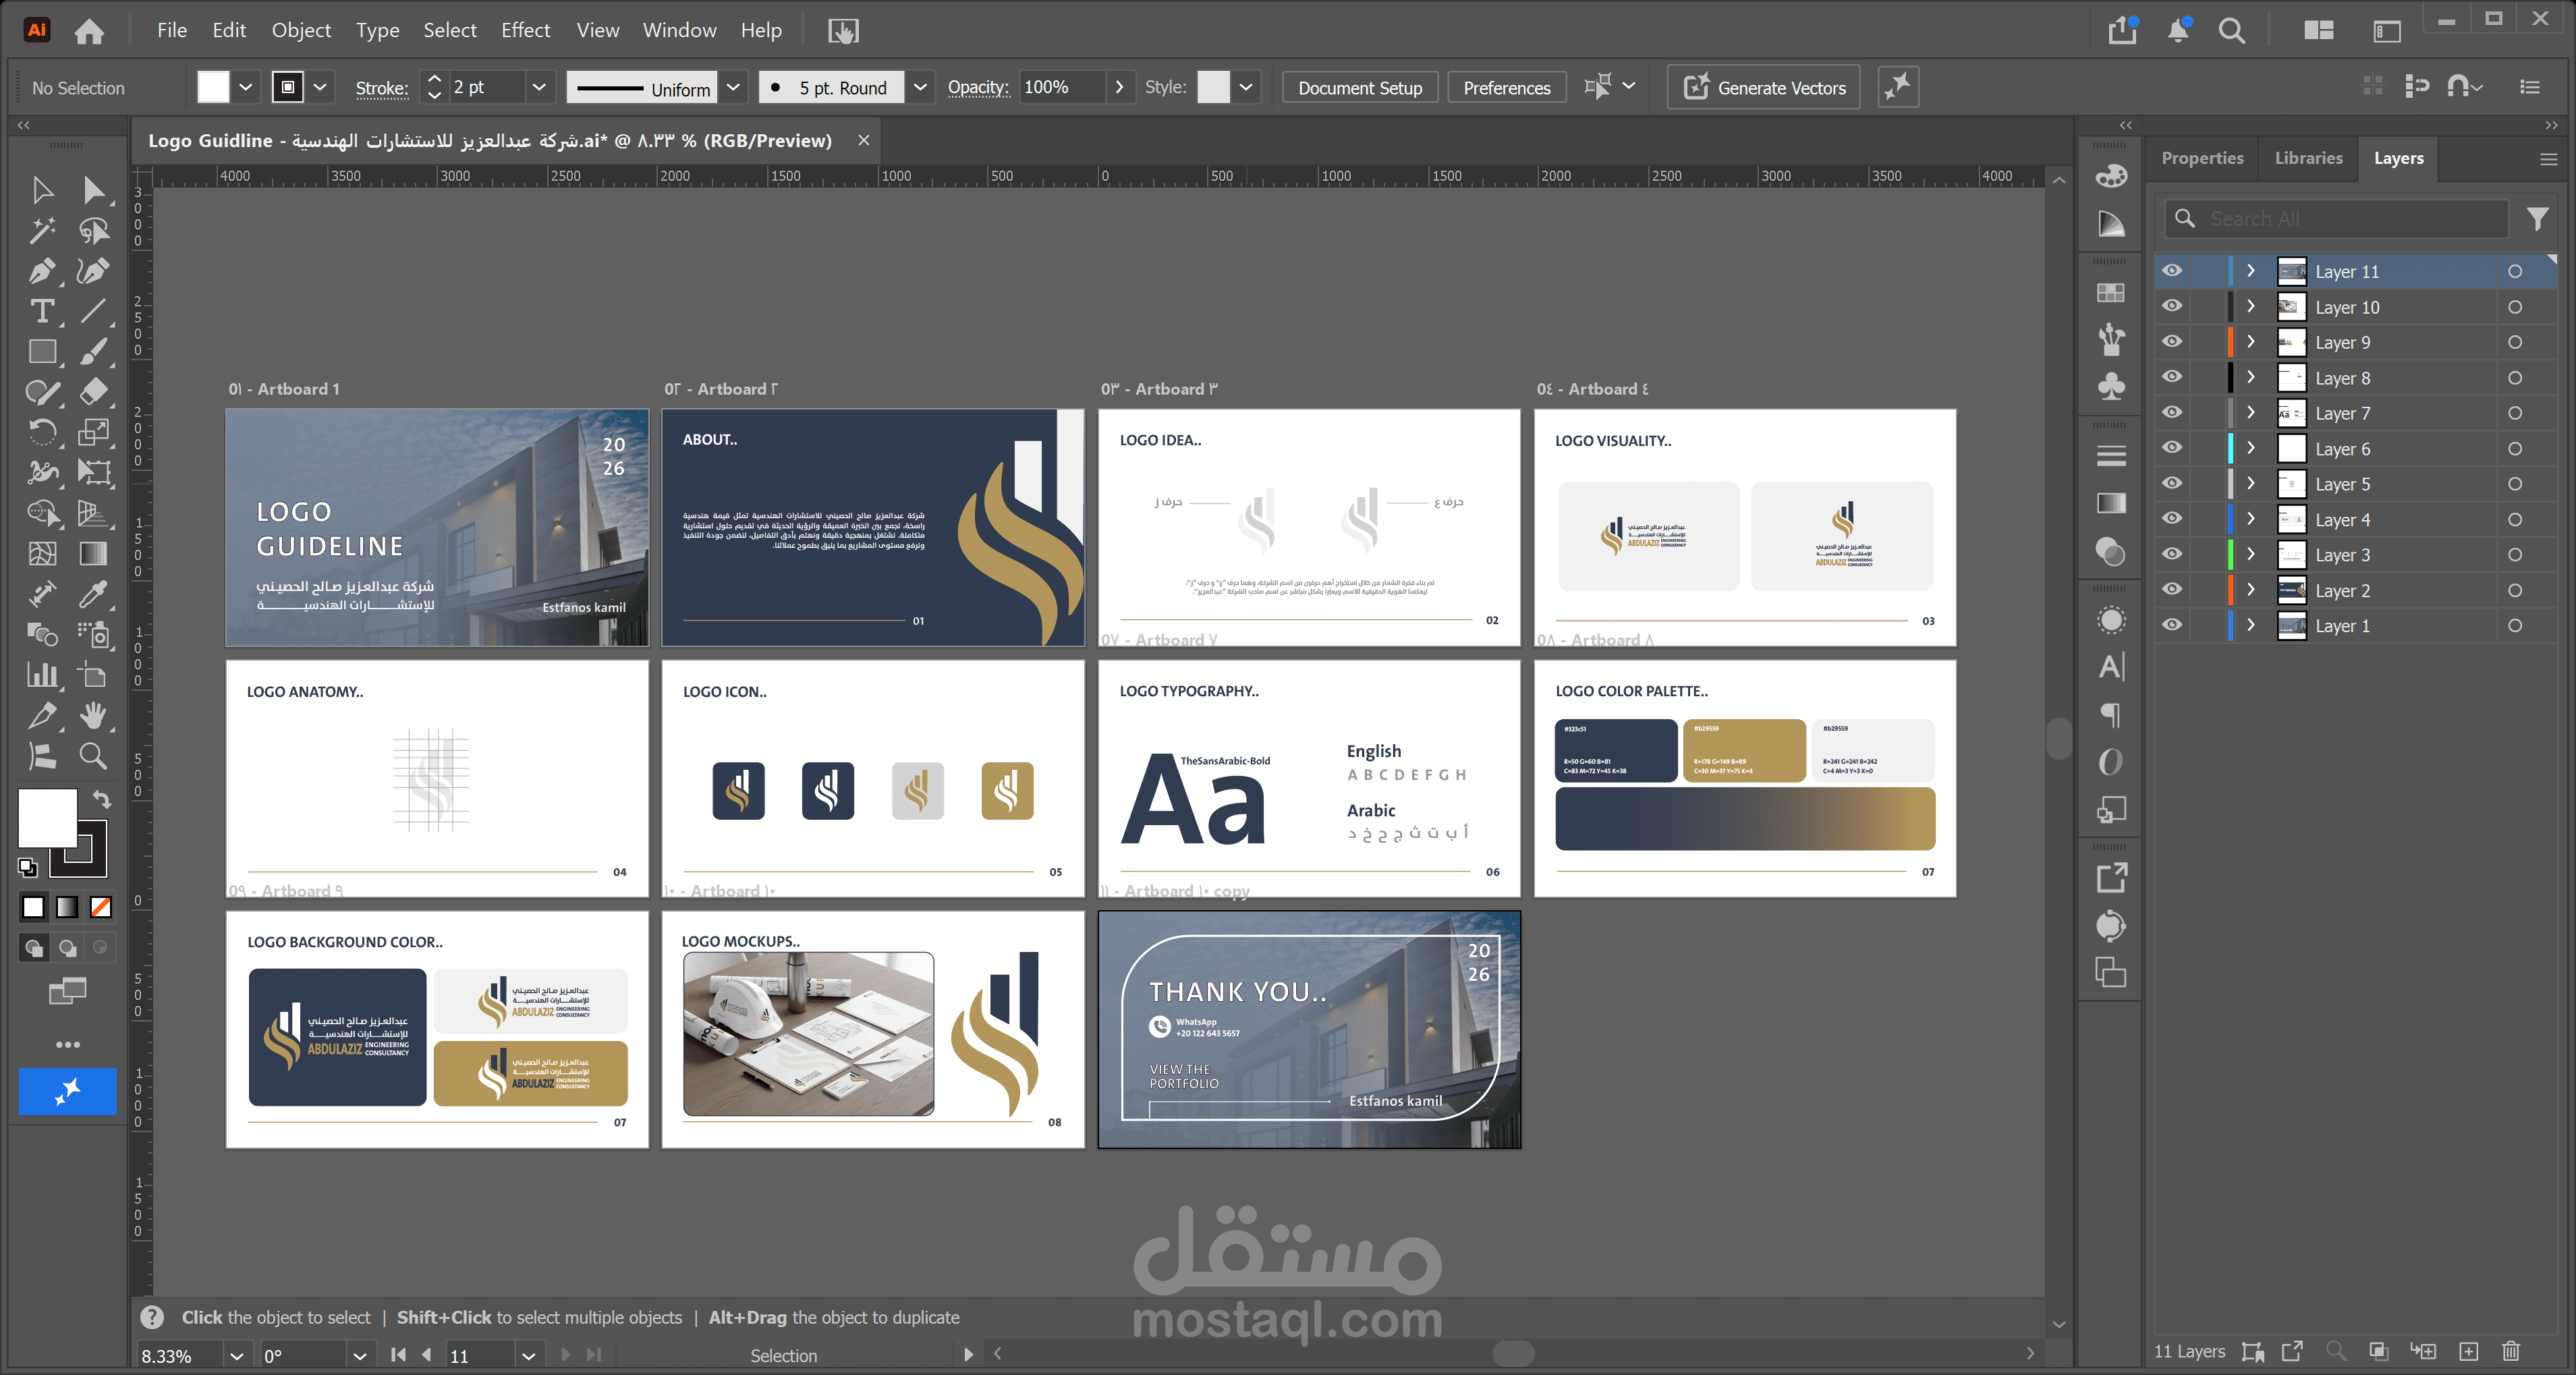Select the Paintbrush tool
Viewport: 2576px width, 1375px height.
(93, 352)
